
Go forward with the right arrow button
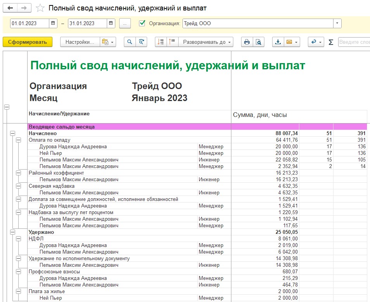24,8
